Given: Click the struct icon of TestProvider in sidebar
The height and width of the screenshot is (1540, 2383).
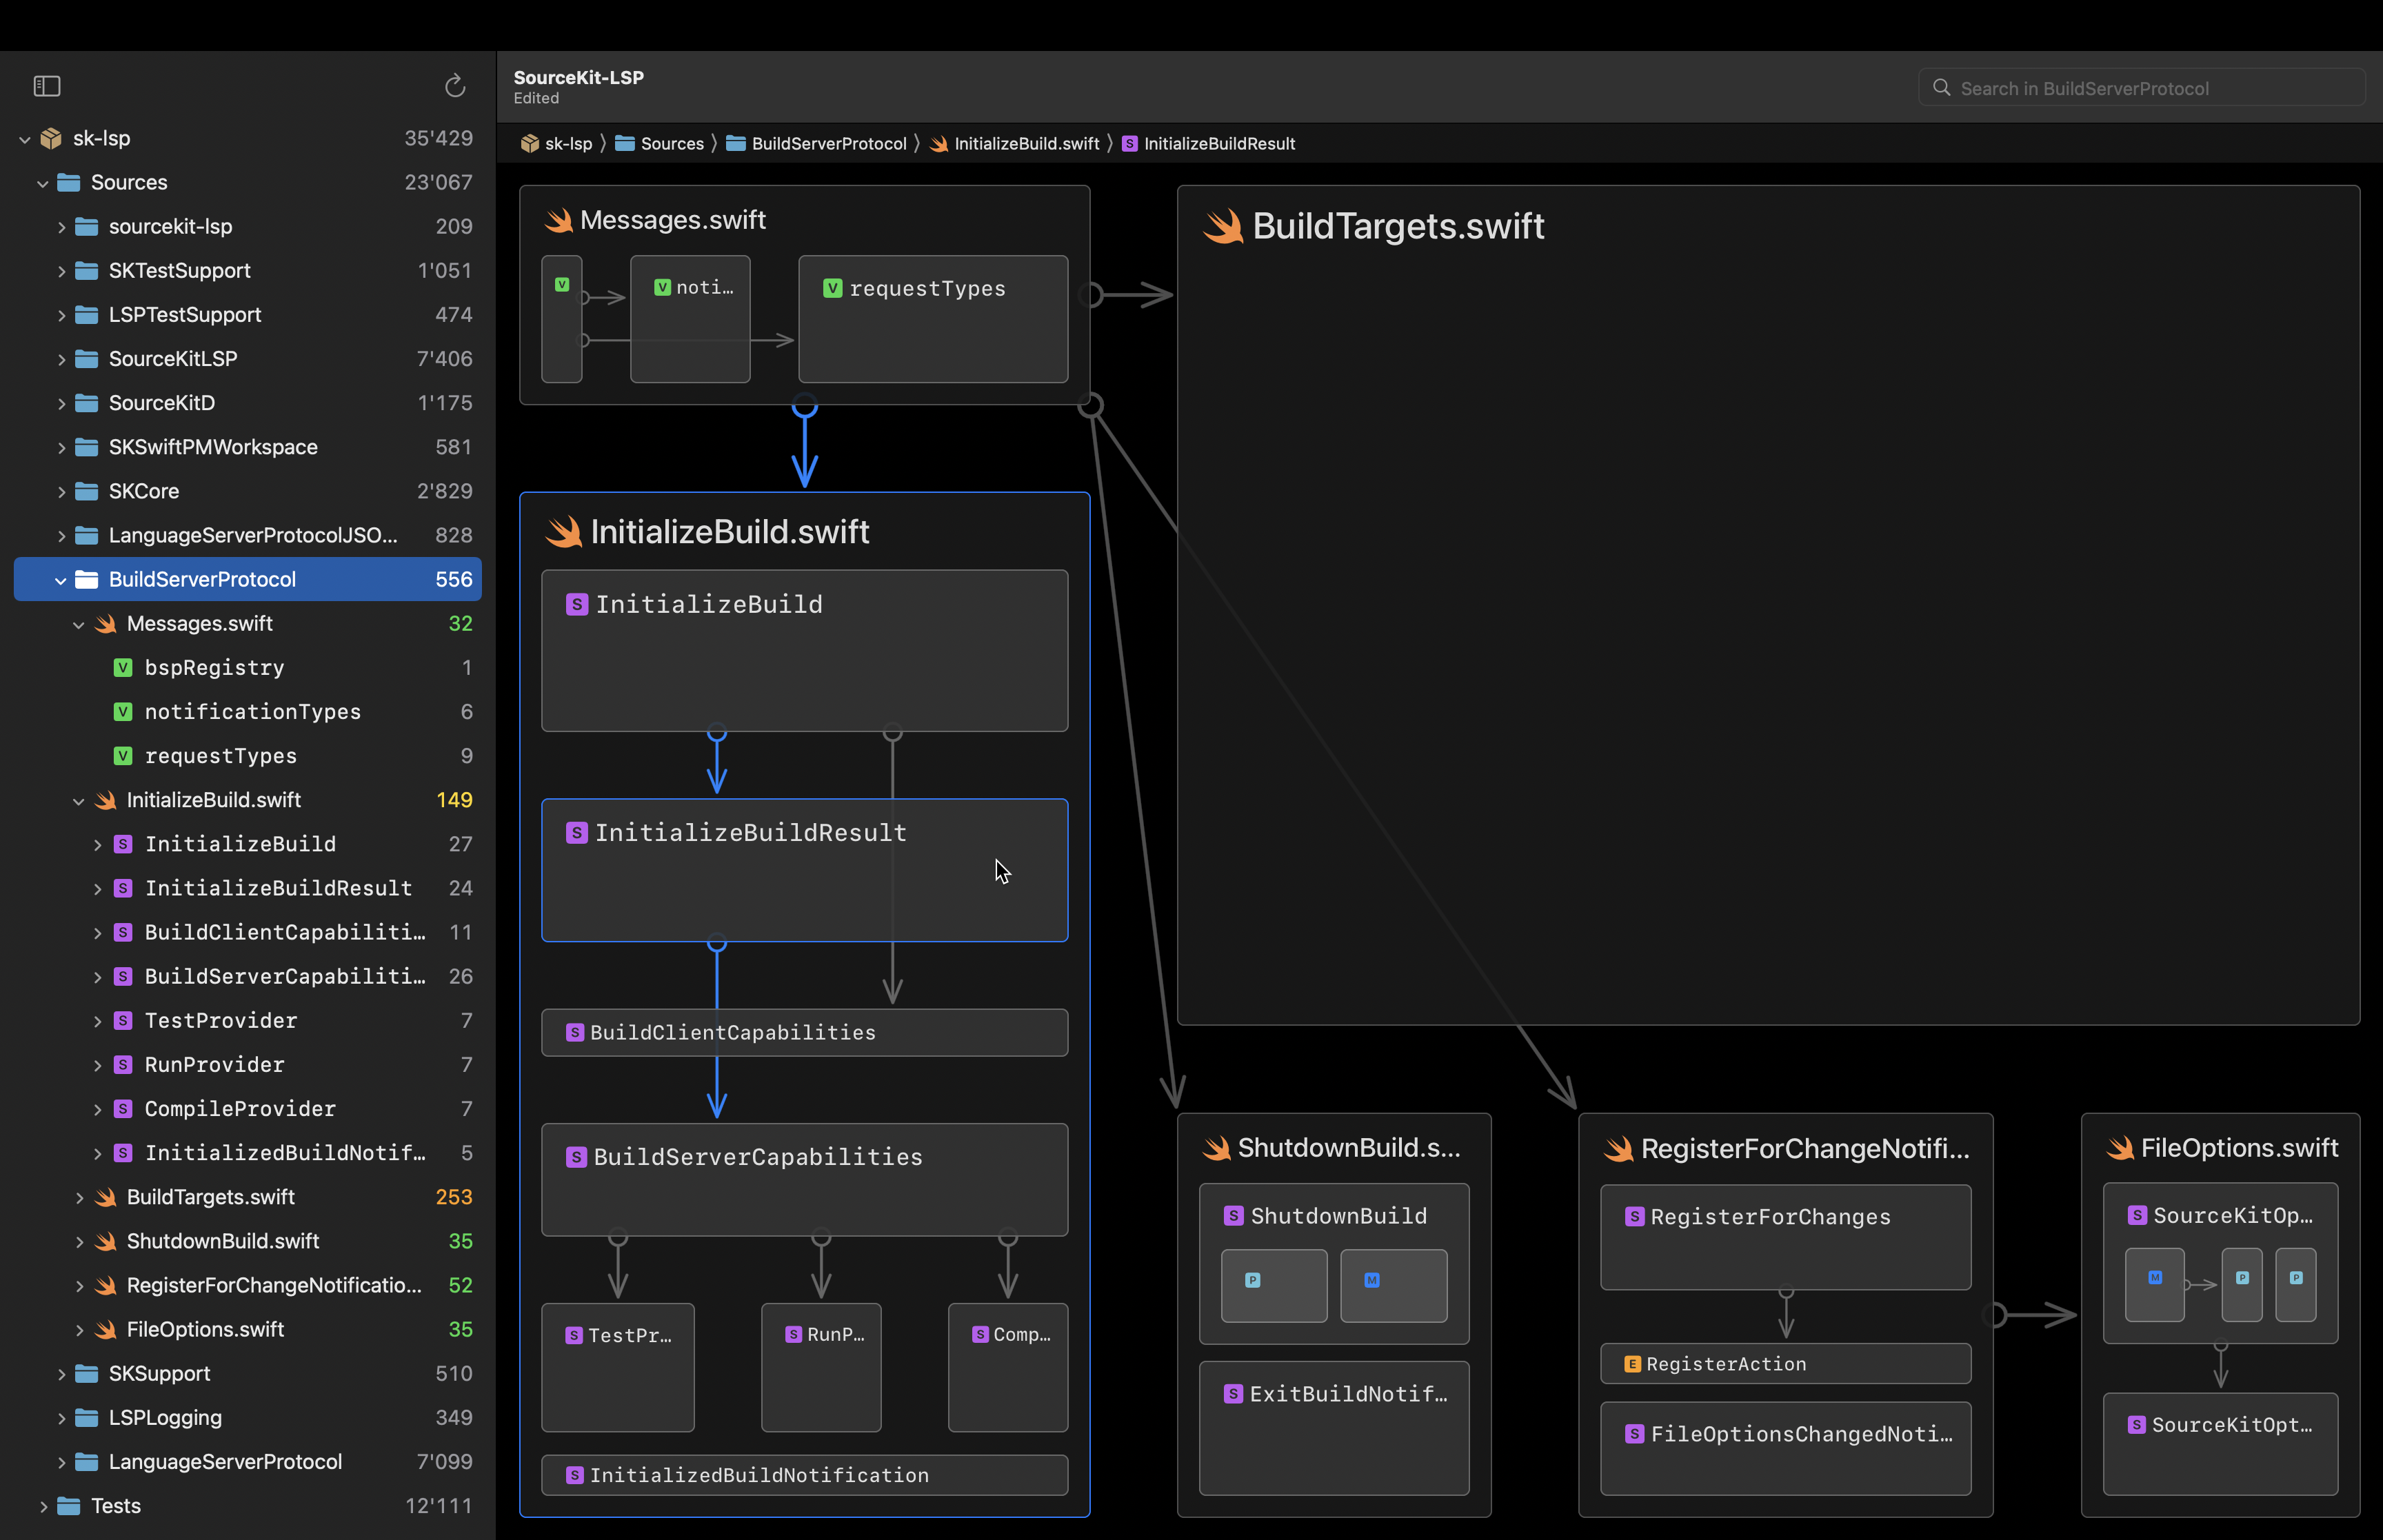Looking at the screenshot, I should click(123, 1021).
